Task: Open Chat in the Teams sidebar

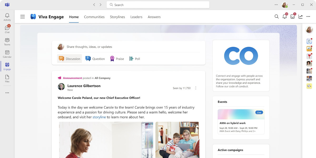Action: 7,29
